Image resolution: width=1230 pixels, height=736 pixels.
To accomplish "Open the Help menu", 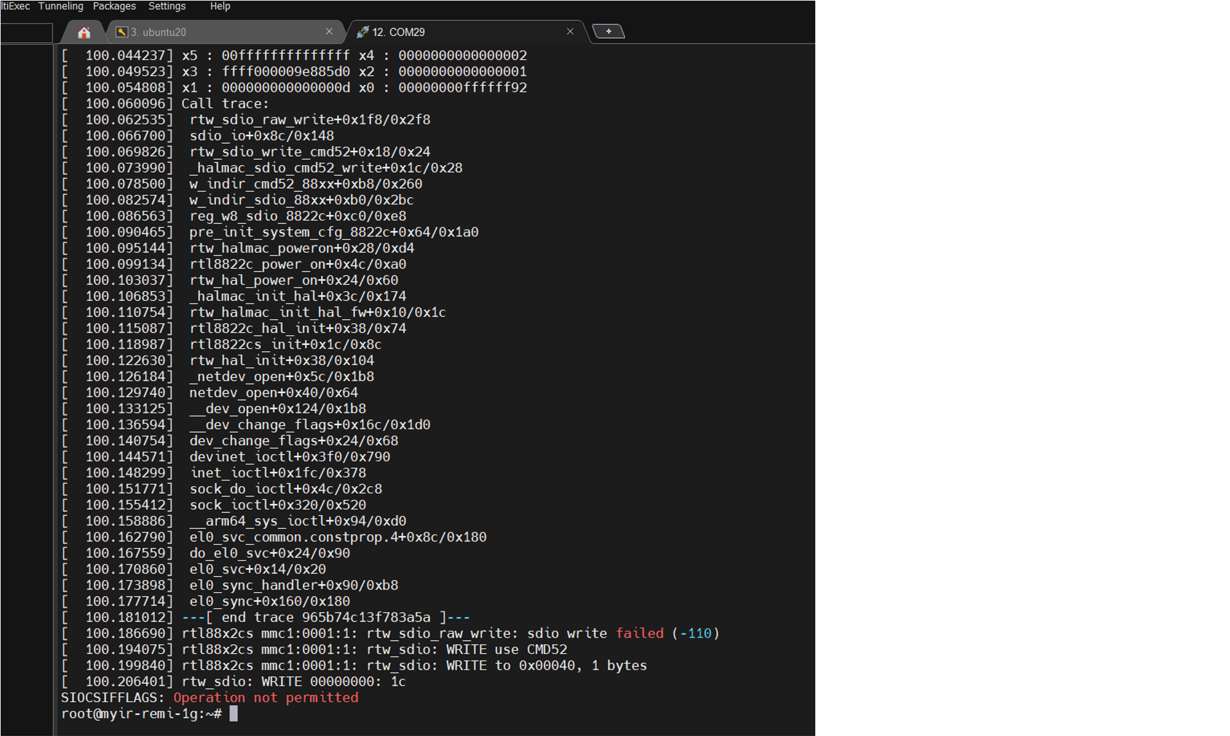I will [220, 6].
